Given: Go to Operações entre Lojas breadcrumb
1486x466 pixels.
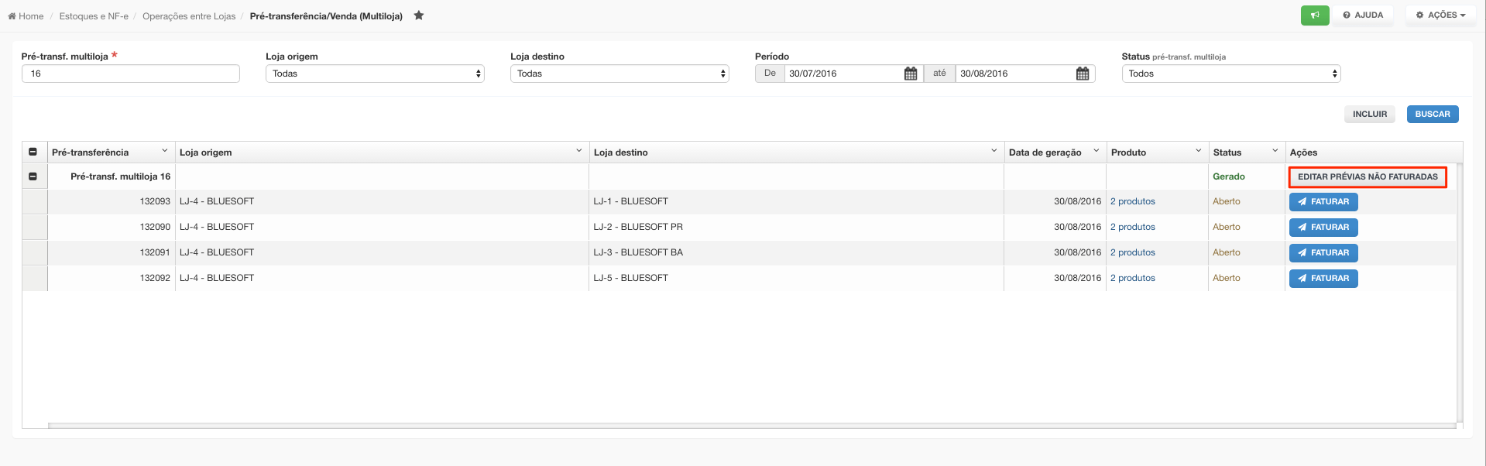Looking at the screenshot, I should click(189, 16).
